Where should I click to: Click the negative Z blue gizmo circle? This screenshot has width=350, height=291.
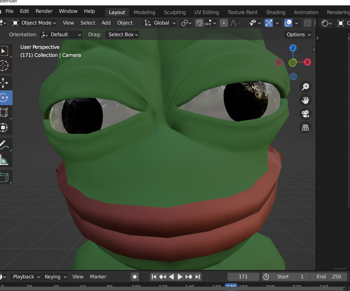tap(293, 77)
